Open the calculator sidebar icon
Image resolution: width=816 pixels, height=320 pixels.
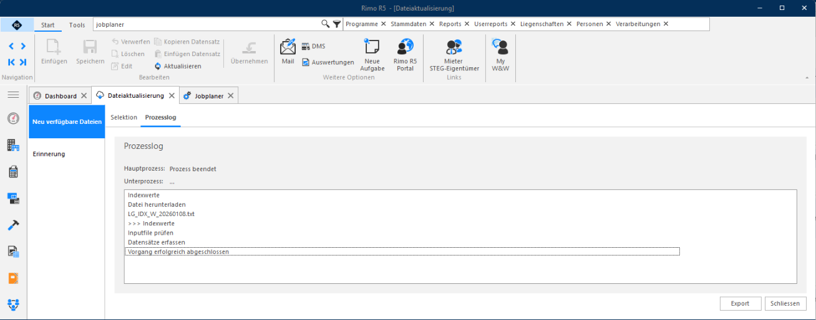point(13,172)
